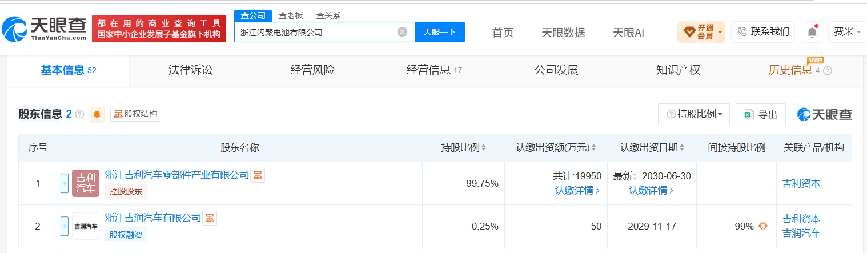Select the 查公司 search tab

coord(253,15)
